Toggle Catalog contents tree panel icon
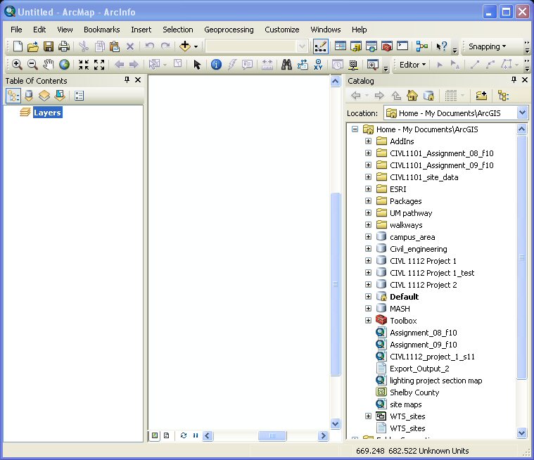 [503, 96]
